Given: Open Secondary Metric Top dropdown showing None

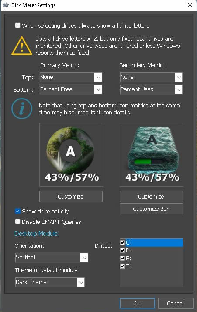Looking at the screenshot, I should [x=151, y=77].
